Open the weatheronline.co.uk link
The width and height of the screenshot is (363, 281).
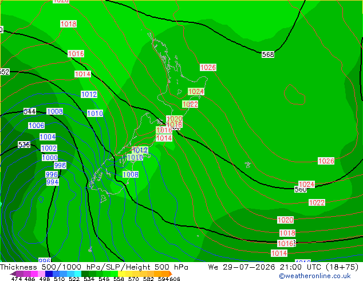pyautogui.click(x=315, y=276)
